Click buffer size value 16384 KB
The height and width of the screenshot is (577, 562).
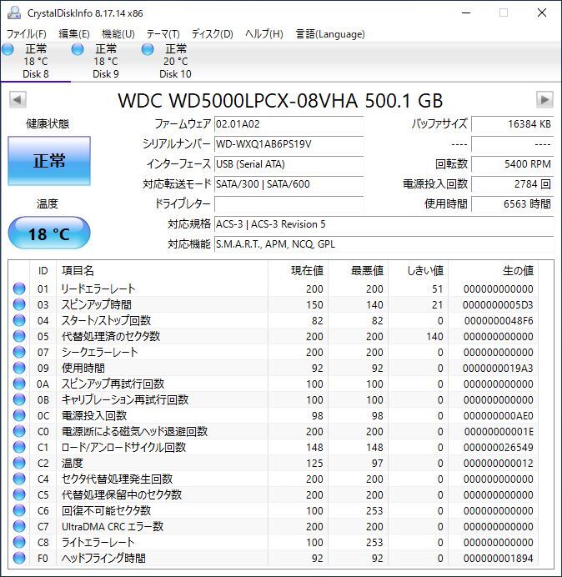(512, 124)
